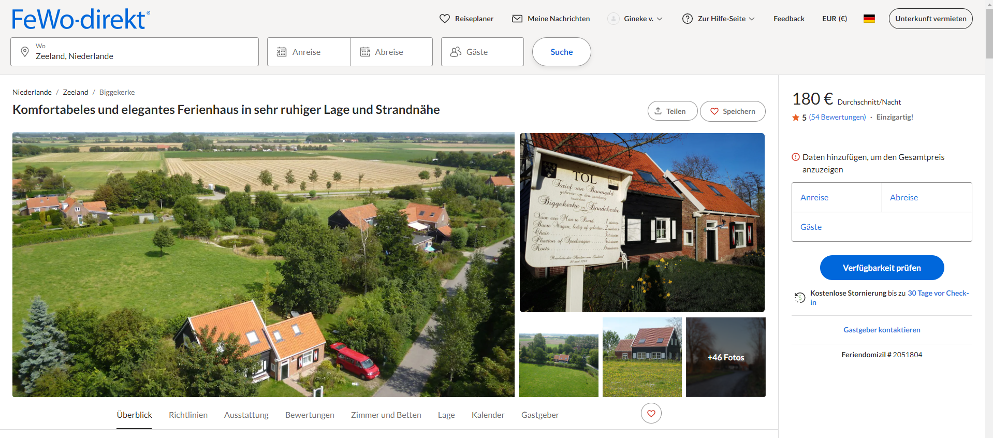Switch to the Bewertungen tab
The image size is (993, 438).
[x=310, y=415]
